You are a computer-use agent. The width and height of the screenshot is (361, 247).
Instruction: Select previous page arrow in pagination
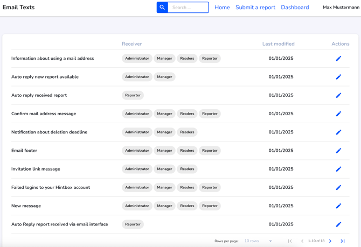[x=302, y=241]
